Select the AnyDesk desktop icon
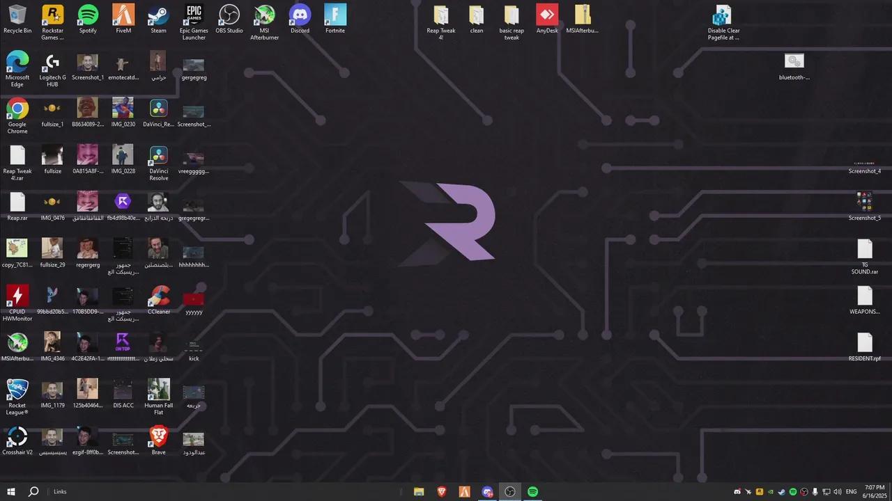Image resolution: width=892 pixels, height=501 pixels. pos(547,19)
